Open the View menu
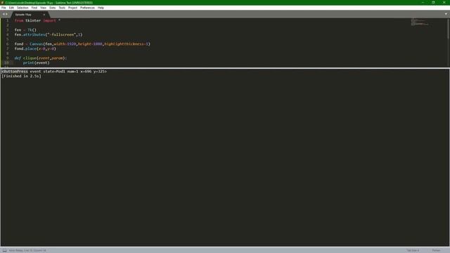 click(43, 8)
